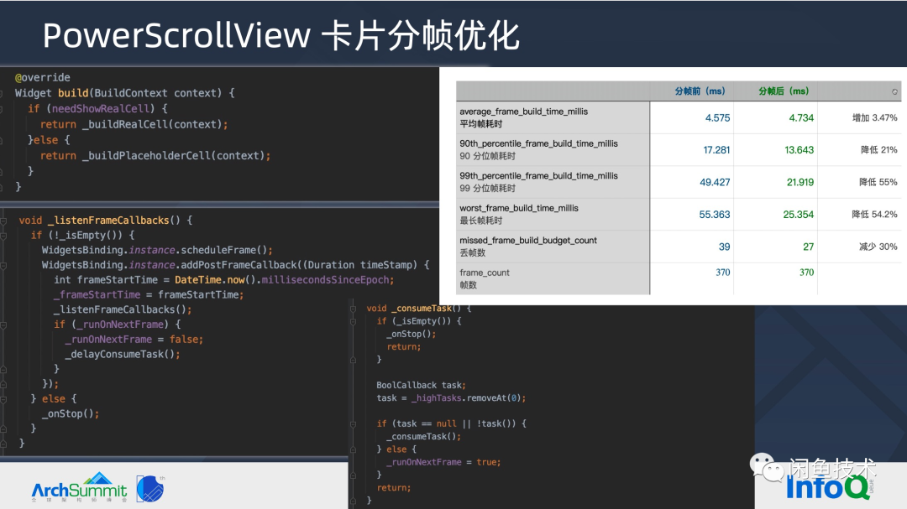Click the missed_frame_build_budget_count row label
907x509 pixels.
point(528,247)
